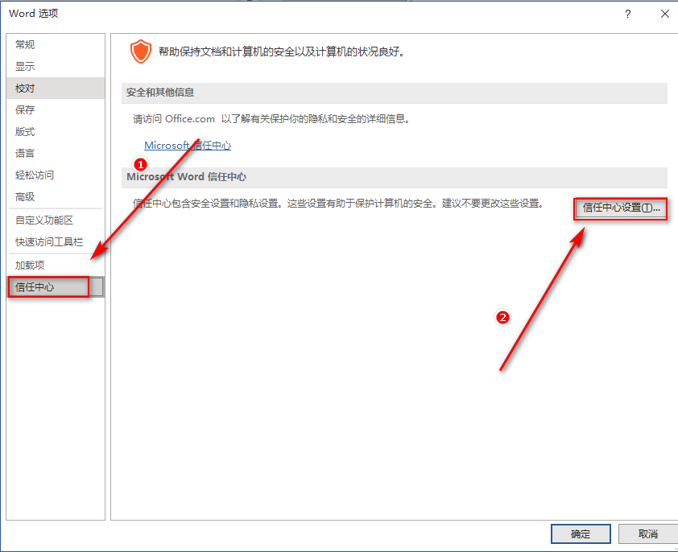Click the 安全和其他信息 section header
The height and width of the screenshot is (552, 678).
pos(395,93)
